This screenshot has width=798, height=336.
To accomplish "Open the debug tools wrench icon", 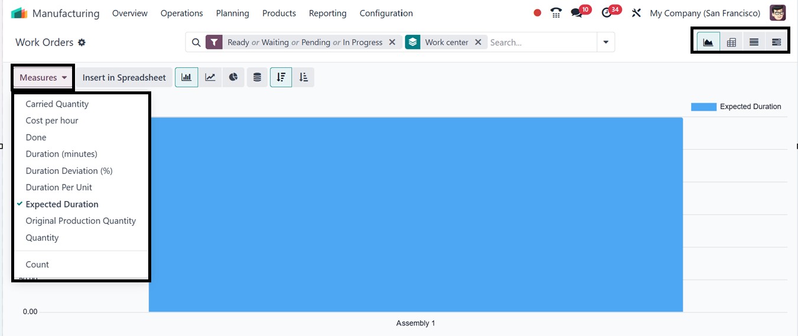I will tap(636, 13).
